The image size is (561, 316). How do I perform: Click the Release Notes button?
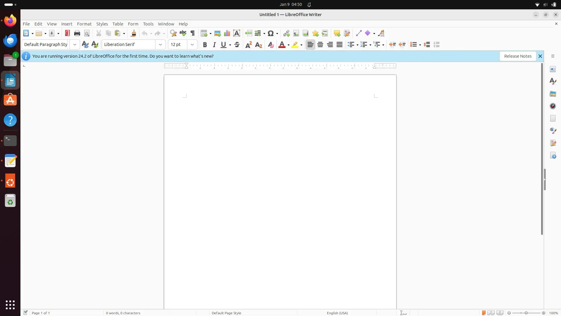[517, 56]
